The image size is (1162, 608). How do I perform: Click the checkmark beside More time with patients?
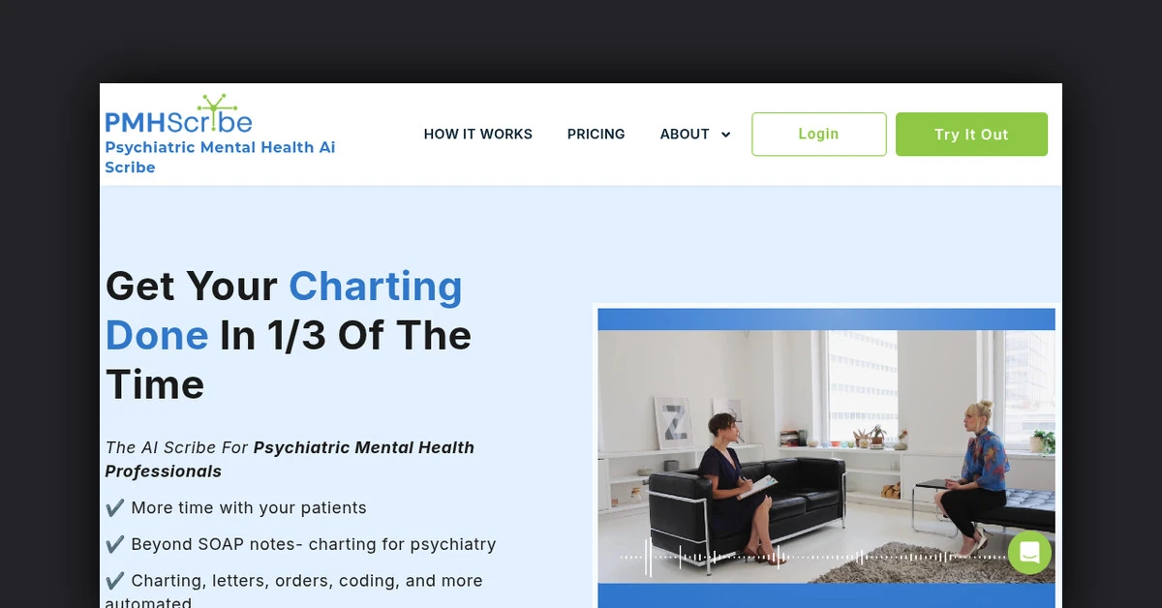point(115,507)
